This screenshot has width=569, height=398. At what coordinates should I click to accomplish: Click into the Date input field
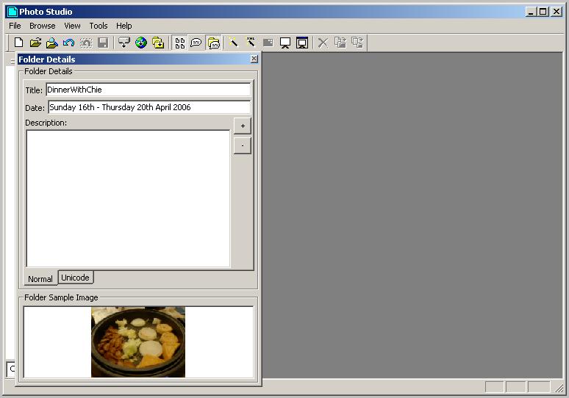click(x=149, y=107)
